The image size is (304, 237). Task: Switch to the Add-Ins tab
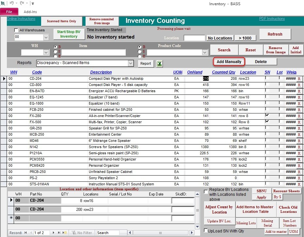pyautogui.click(x=30, y=12)
